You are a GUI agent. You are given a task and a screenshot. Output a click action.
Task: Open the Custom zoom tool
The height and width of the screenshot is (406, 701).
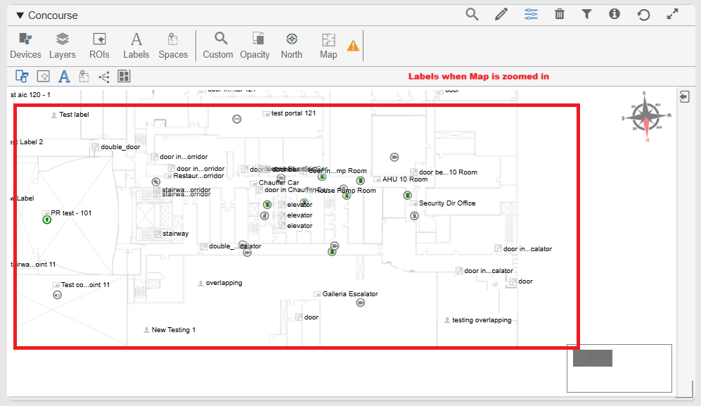(218, 46)
